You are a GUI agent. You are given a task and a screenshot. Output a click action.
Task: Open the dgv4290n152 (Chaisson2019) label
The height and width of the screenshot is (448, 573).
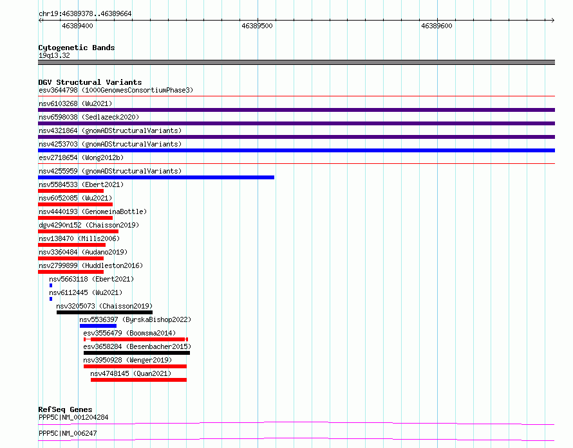tap(89, 225)
